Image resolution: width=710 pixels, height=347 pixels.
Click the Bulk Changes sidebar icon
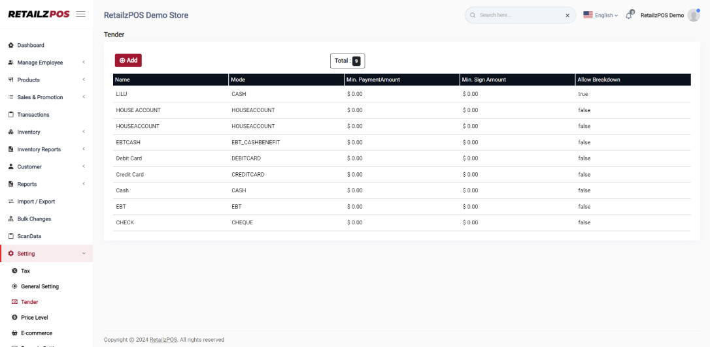point(10,219)
